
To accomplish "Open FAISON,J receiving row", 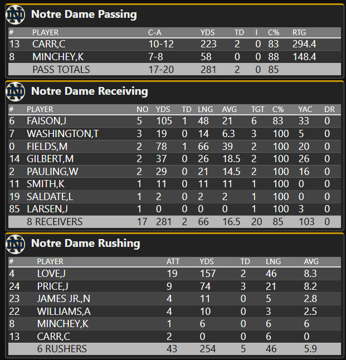I will tap(46, 121).
